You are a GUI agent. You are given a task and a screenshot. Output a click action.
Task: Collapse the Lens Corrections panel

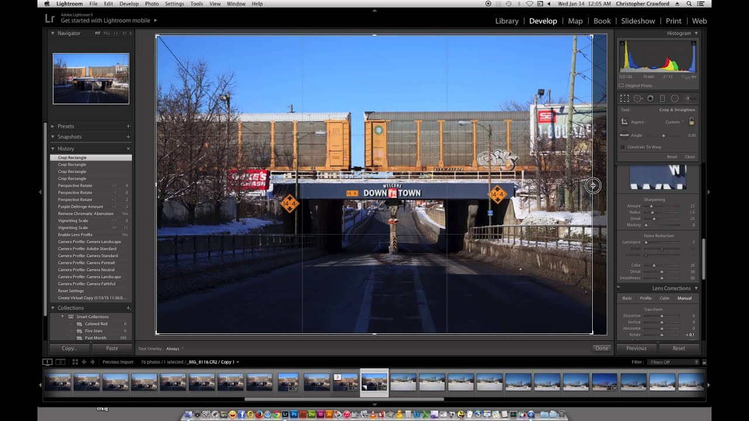[696, 288]
